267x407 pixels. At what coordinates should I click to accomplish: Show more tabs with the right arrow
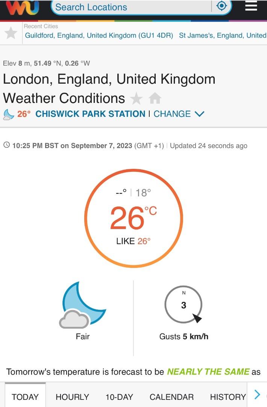point(257,395)
